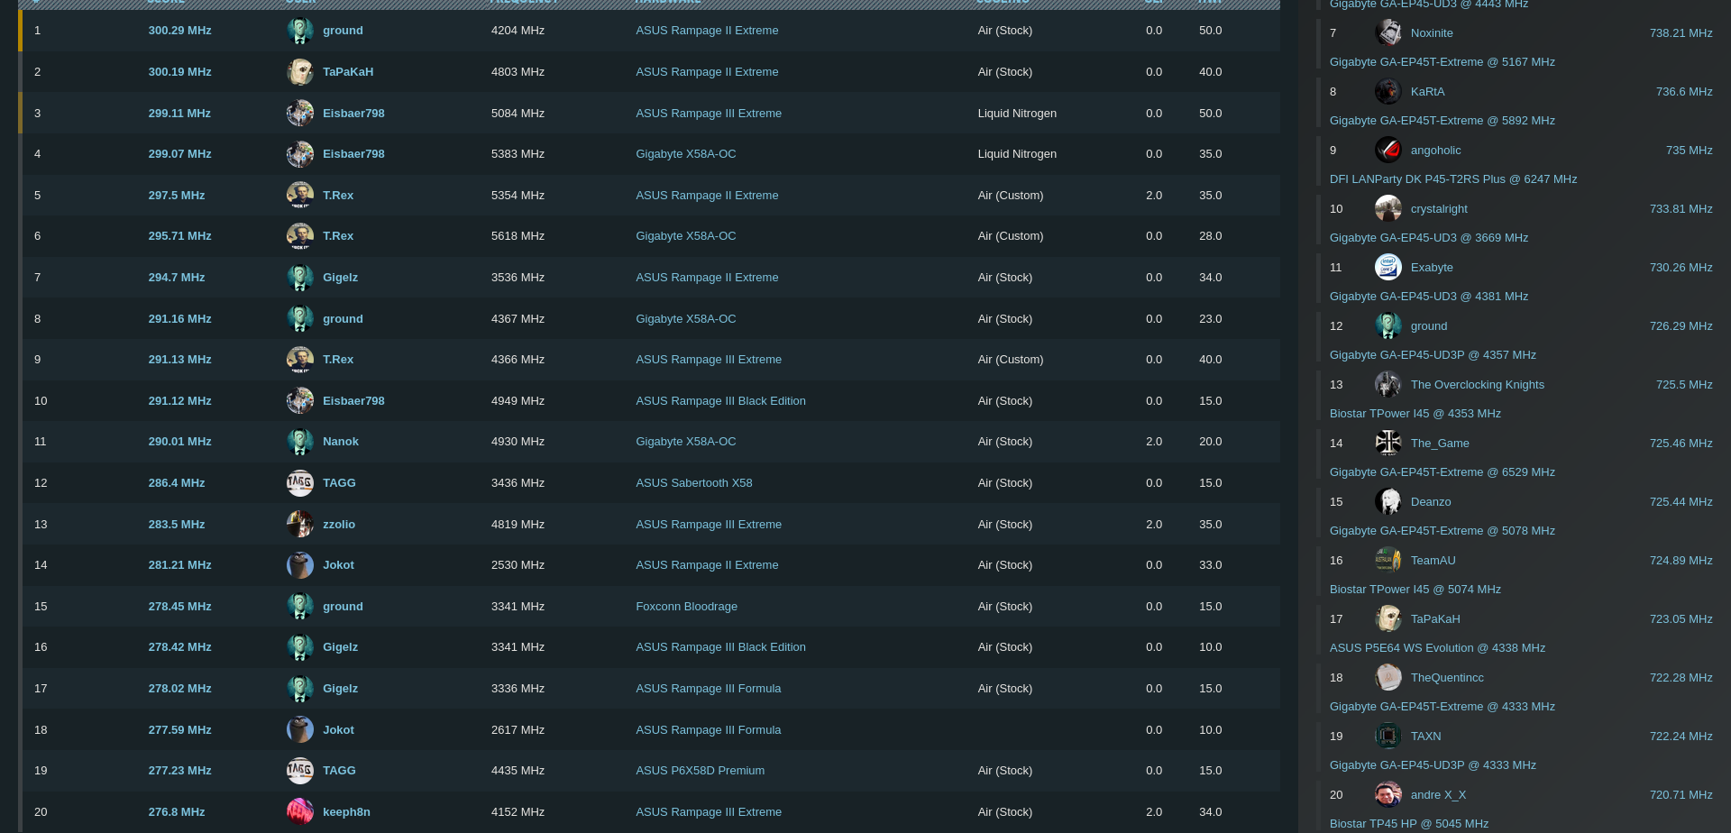
Task: Open the ASUS P6X58D Premium hardware link
Action: 700,771
